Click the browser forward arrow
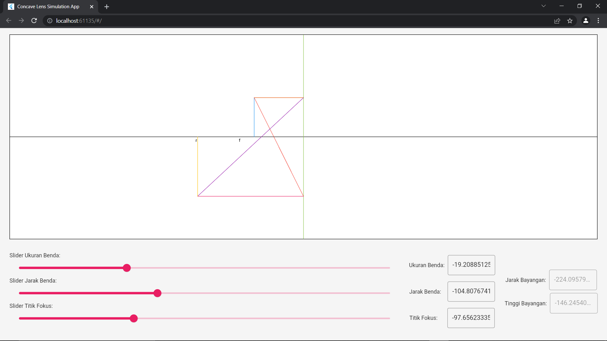This screenshot has height=341, width=607. [21, 21]
